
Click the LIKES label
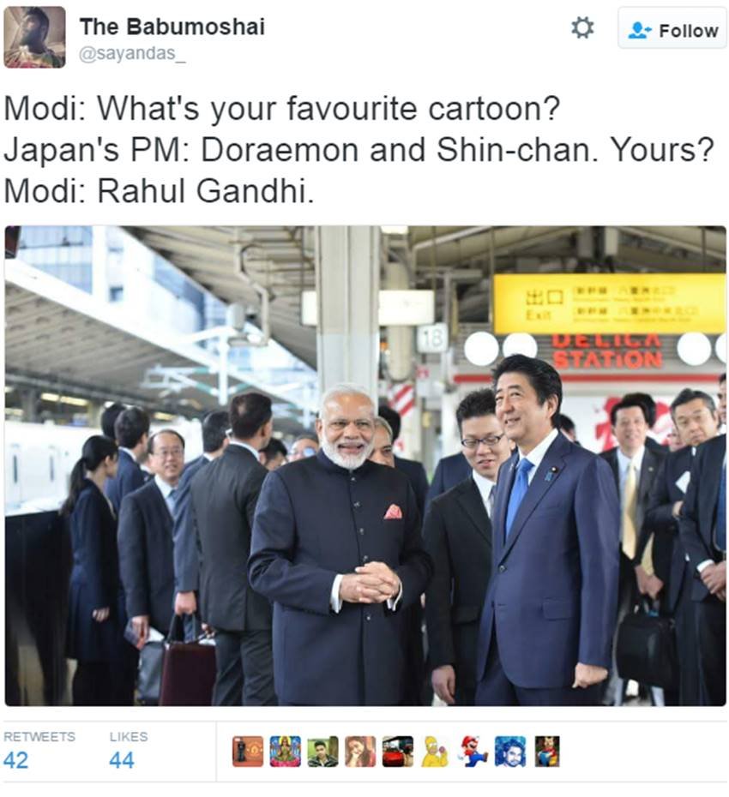pyautogui.click(x=129, y=736)
